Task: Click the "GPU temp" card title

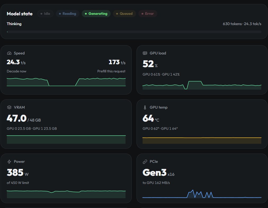Action: pos(159,107)
